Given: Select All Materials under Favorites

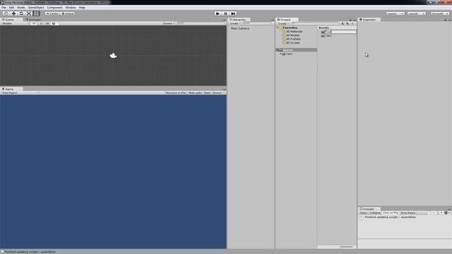Looking at the screenshot, I should pos(294,31).
